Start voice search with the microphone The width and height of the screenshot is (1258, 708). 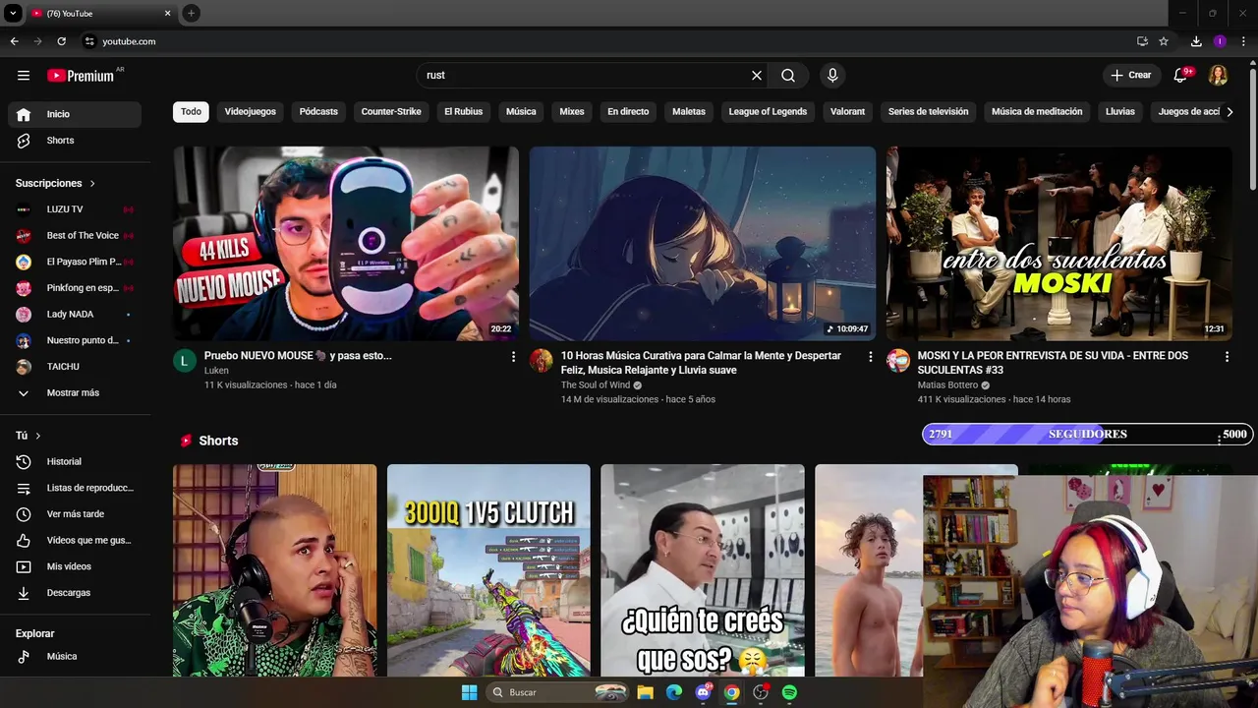[832, 75]
